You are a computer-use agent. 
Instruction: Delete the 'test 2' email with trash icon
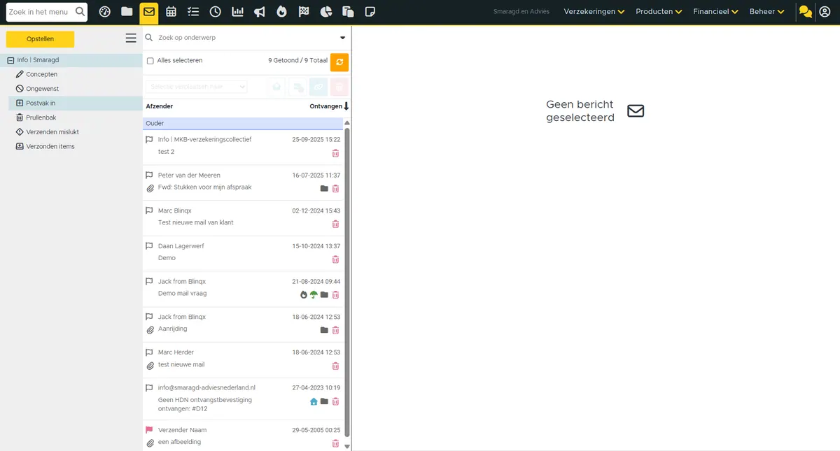335,153
